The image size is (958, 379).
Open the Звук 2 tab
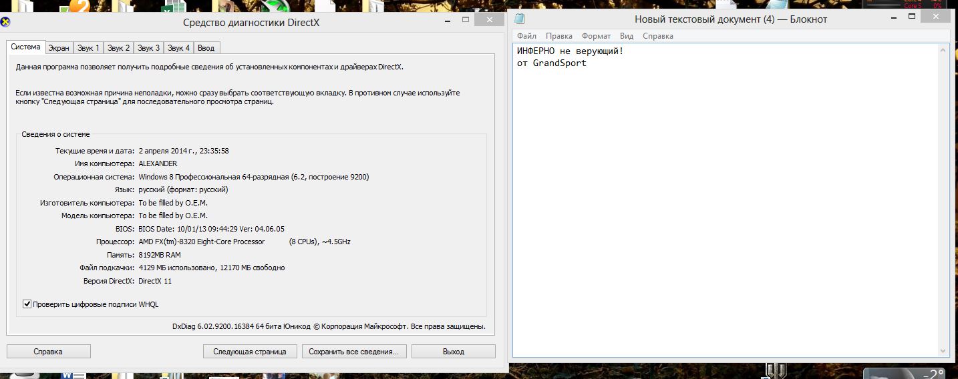[x=119, y=48]
